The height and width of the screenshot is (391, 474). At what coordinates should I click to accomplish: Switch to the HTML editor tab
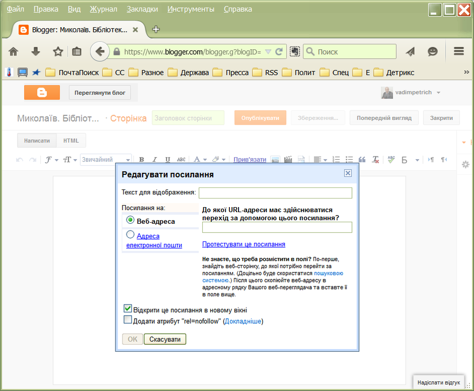click(x=71, y=140)
